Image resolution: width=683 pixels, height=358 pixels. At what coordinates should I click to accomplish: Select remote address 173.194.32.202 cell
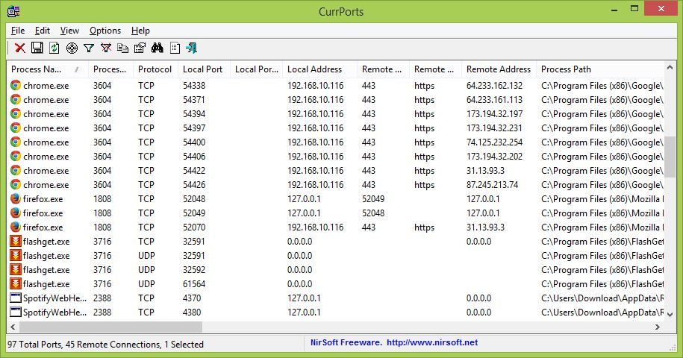[x=494, y=156]
